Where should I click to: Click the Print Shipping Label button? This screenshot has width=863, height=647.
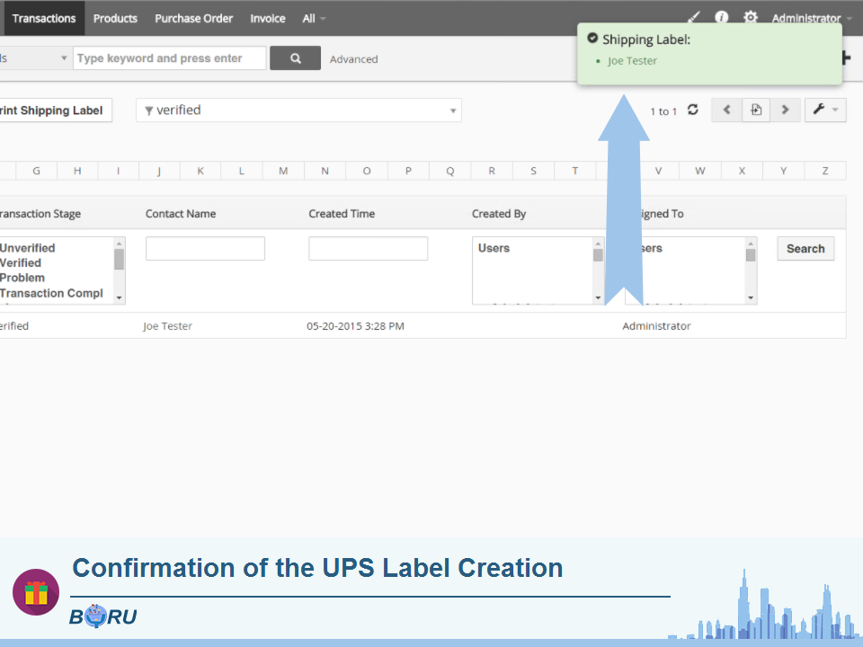point(56,111)
